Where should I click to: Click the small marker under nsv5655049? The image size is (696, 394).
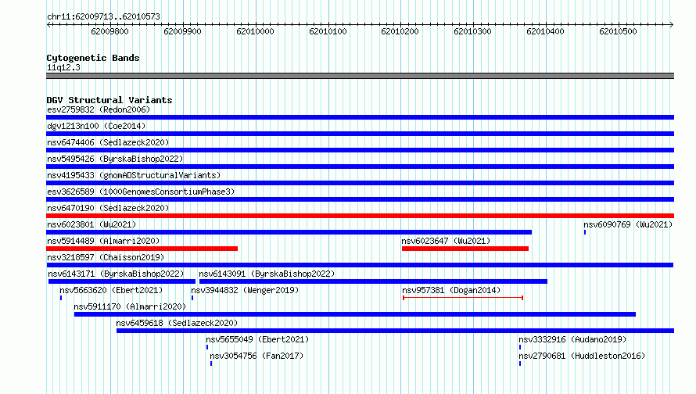tap(207, 347)
